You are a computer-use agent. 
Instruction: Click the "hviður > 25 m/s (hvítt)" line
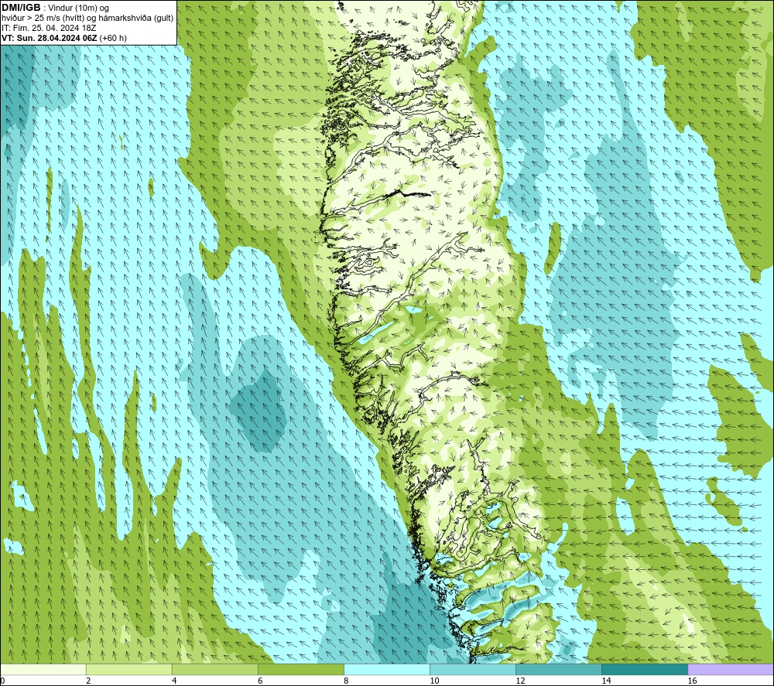point(43,19)
